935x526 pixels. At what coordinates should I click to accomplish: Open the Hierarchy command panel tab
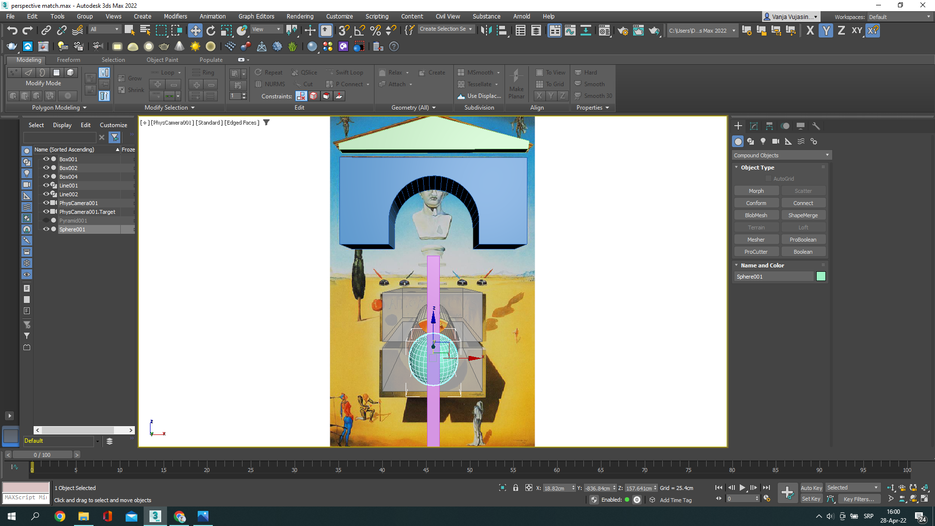(x=769, y=126)
